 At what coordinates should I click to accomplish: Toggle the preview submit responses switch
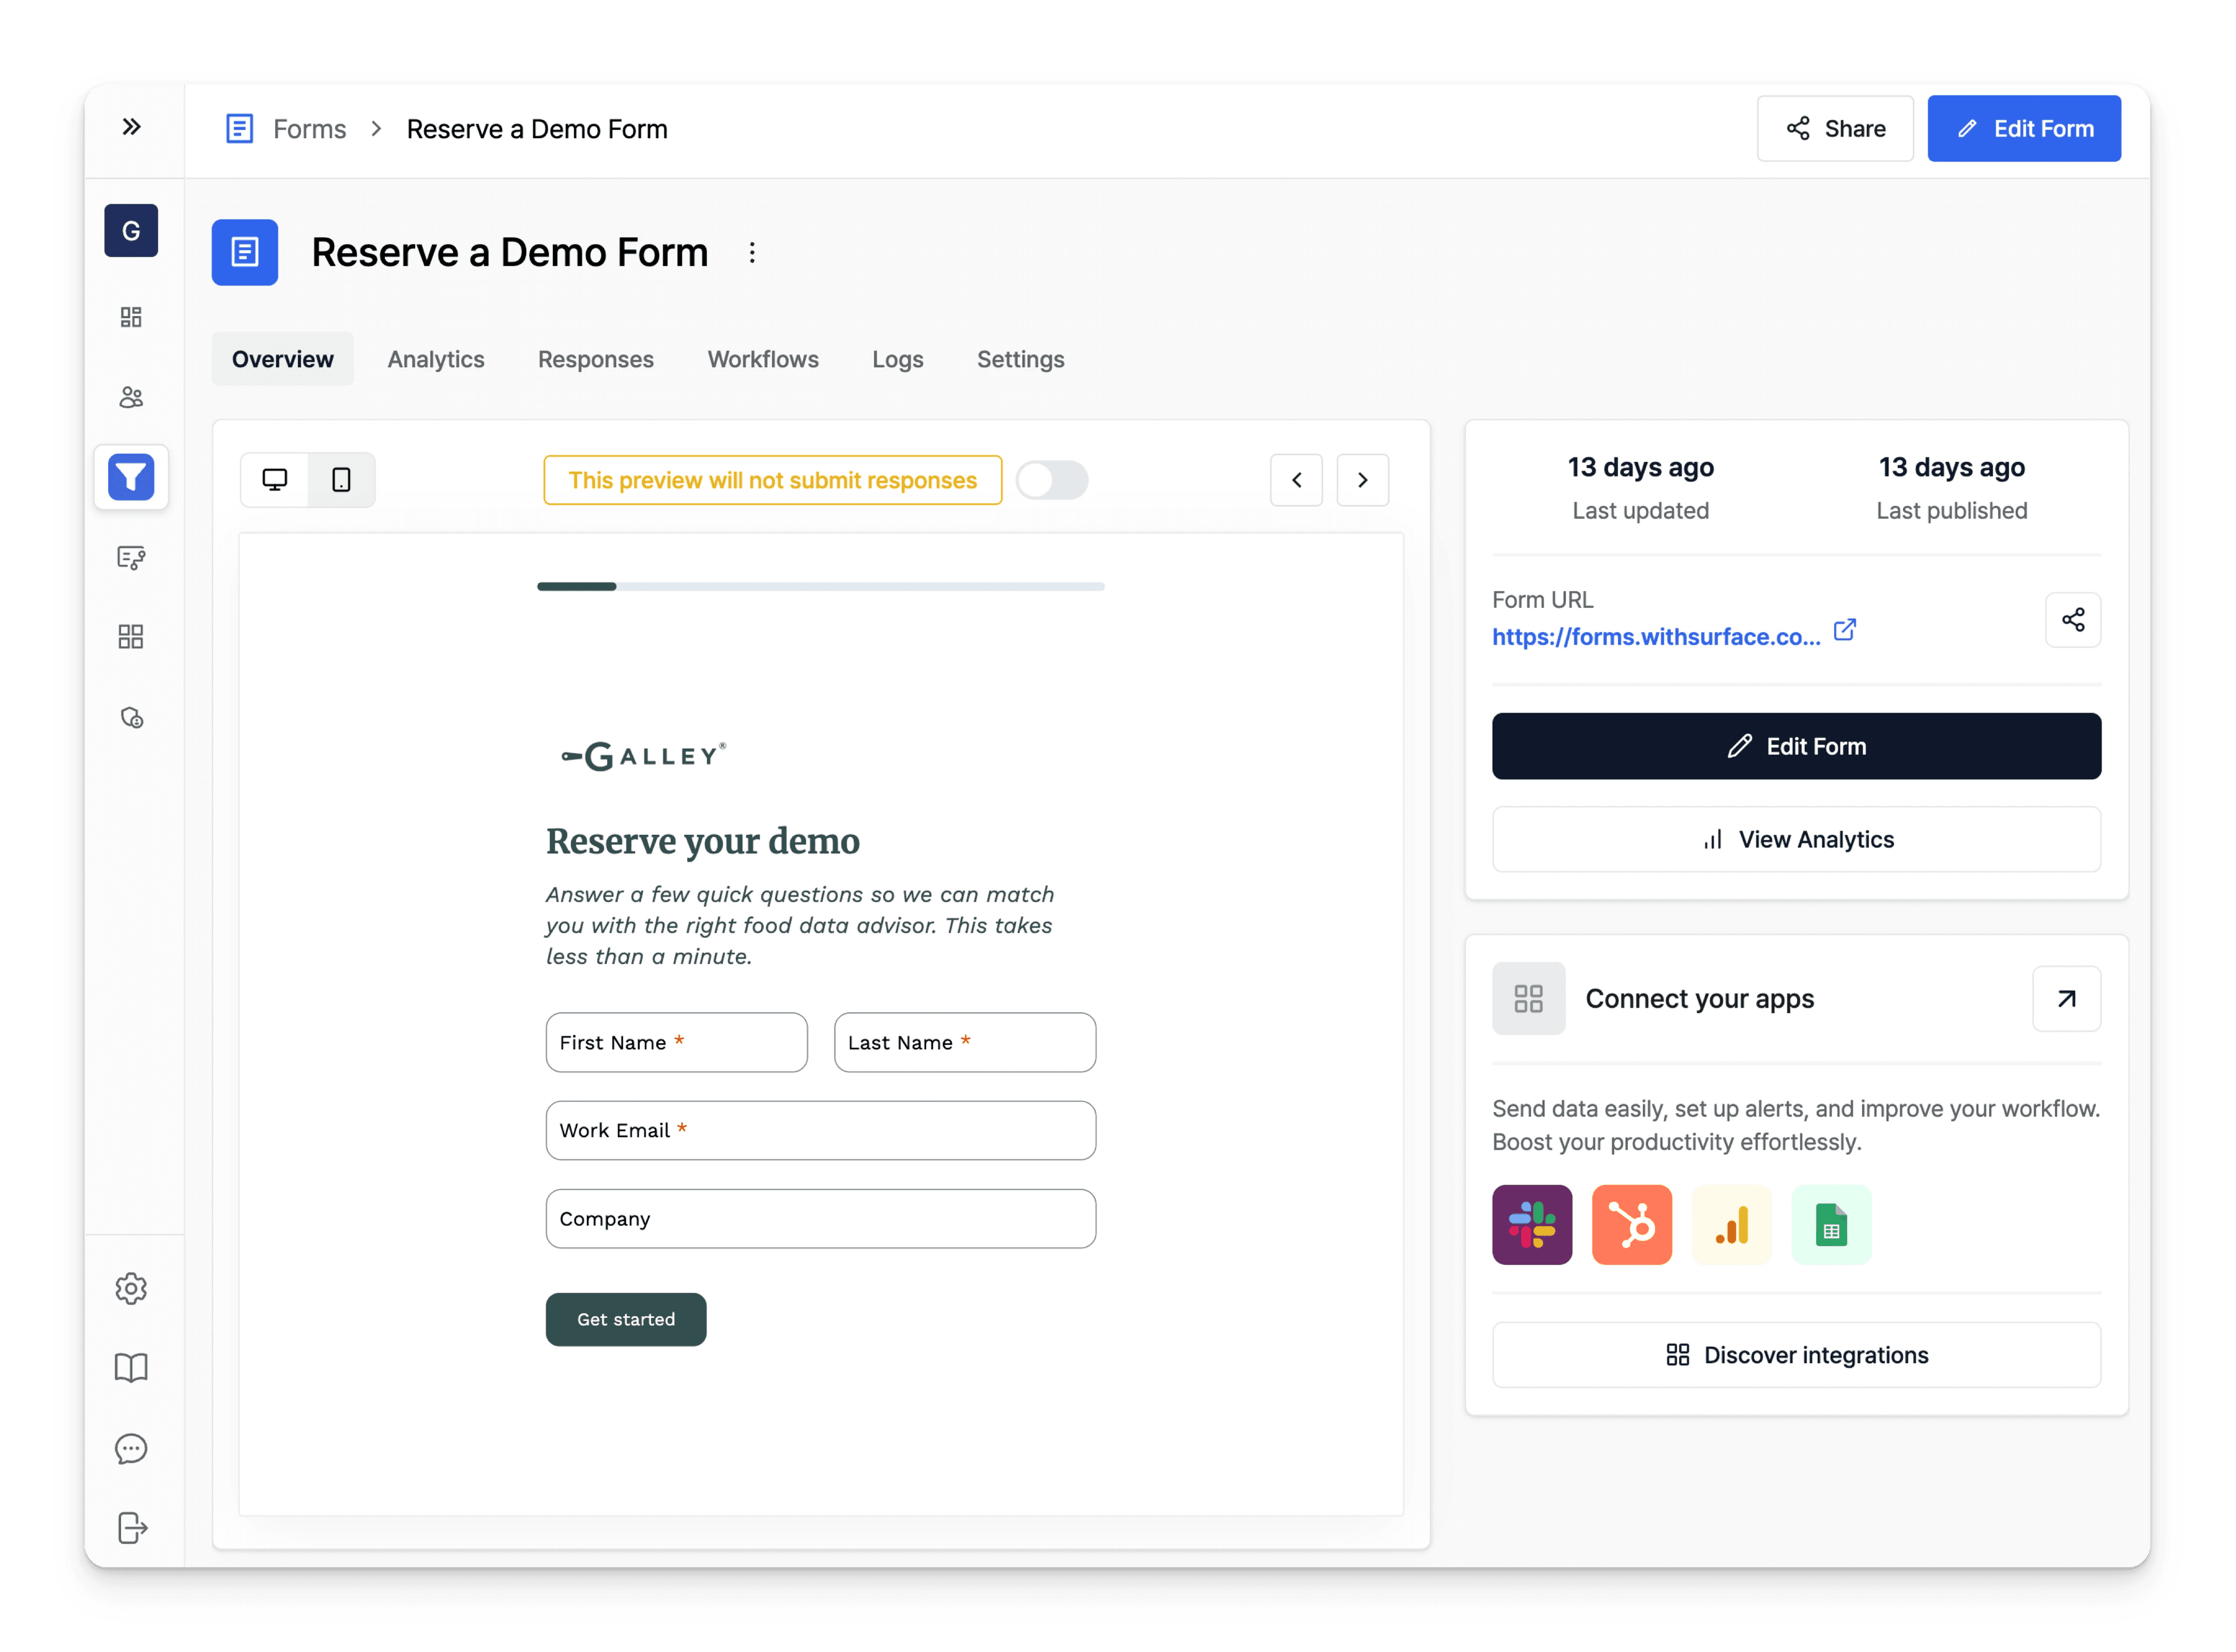coord(1051,480)
